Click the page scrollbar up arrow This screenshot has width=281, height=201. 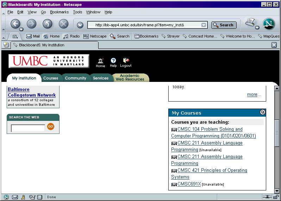[x=277, y=88]
